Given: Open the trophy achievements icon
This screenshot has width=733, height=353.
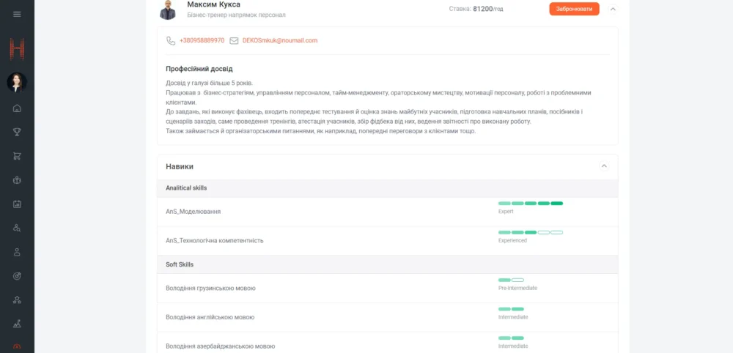Looking at the screenshot, I should click(17, 132).
